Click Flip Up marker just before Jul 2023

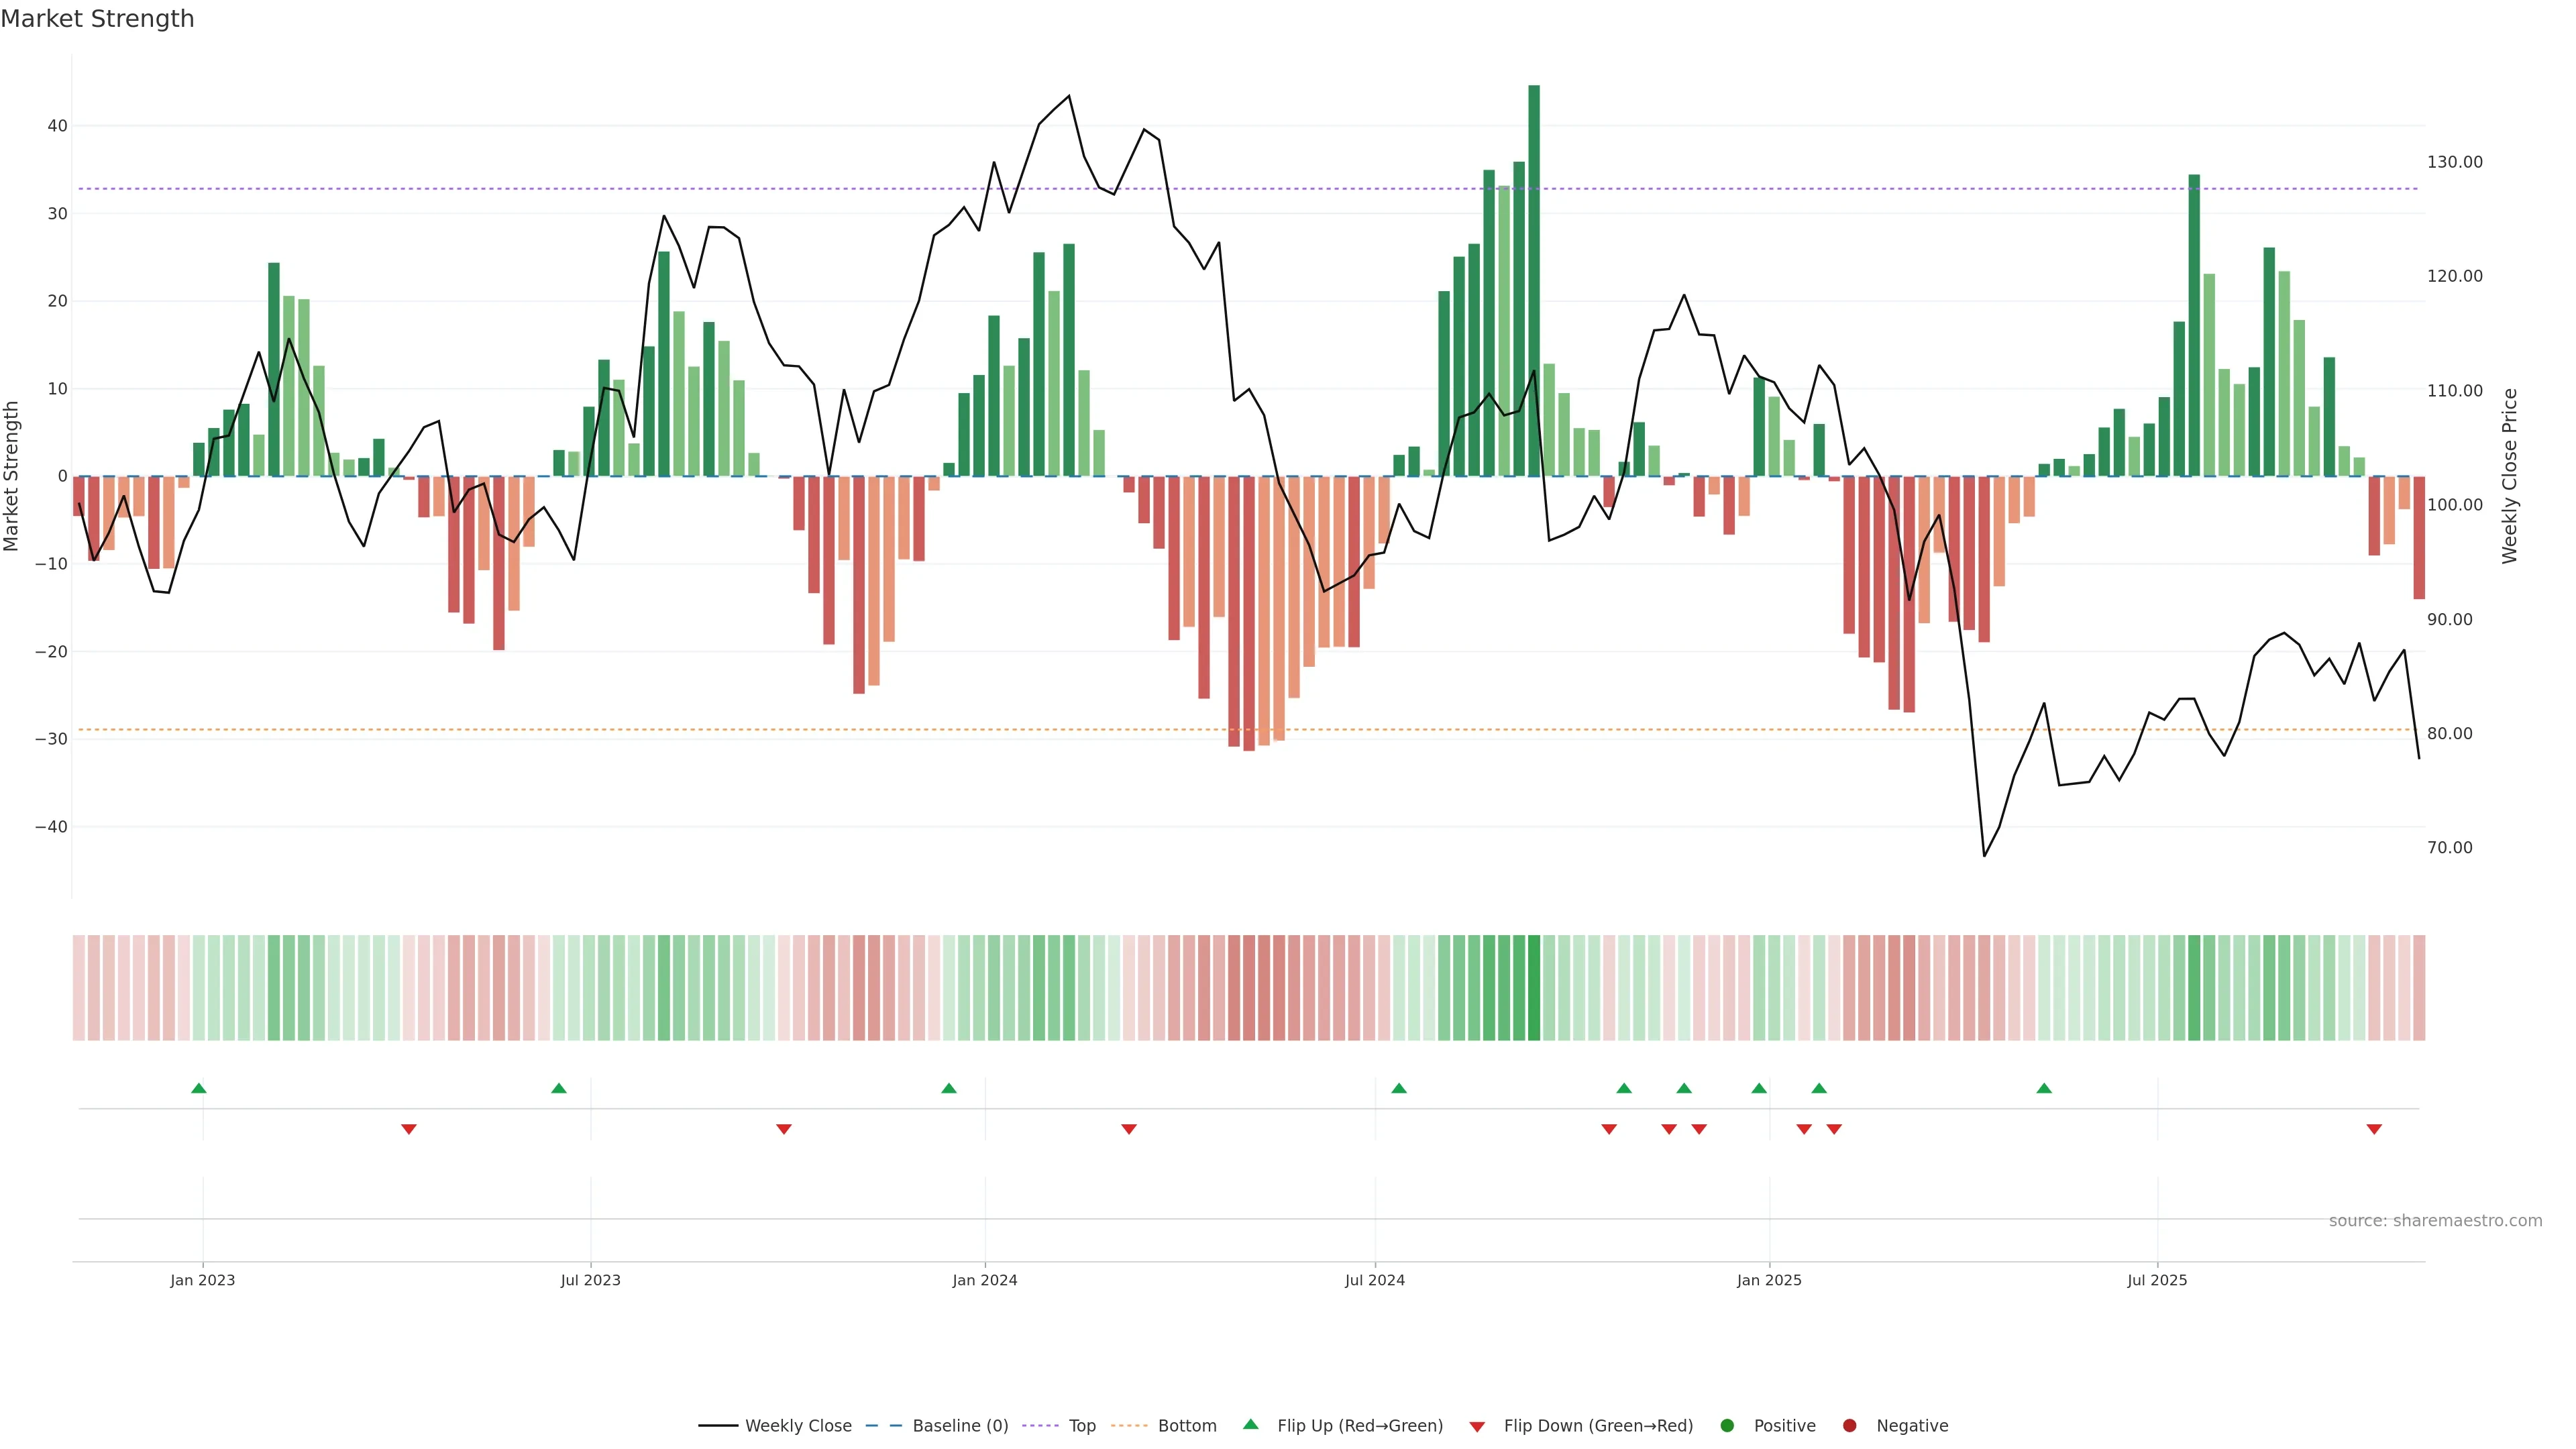(559, 1088)
